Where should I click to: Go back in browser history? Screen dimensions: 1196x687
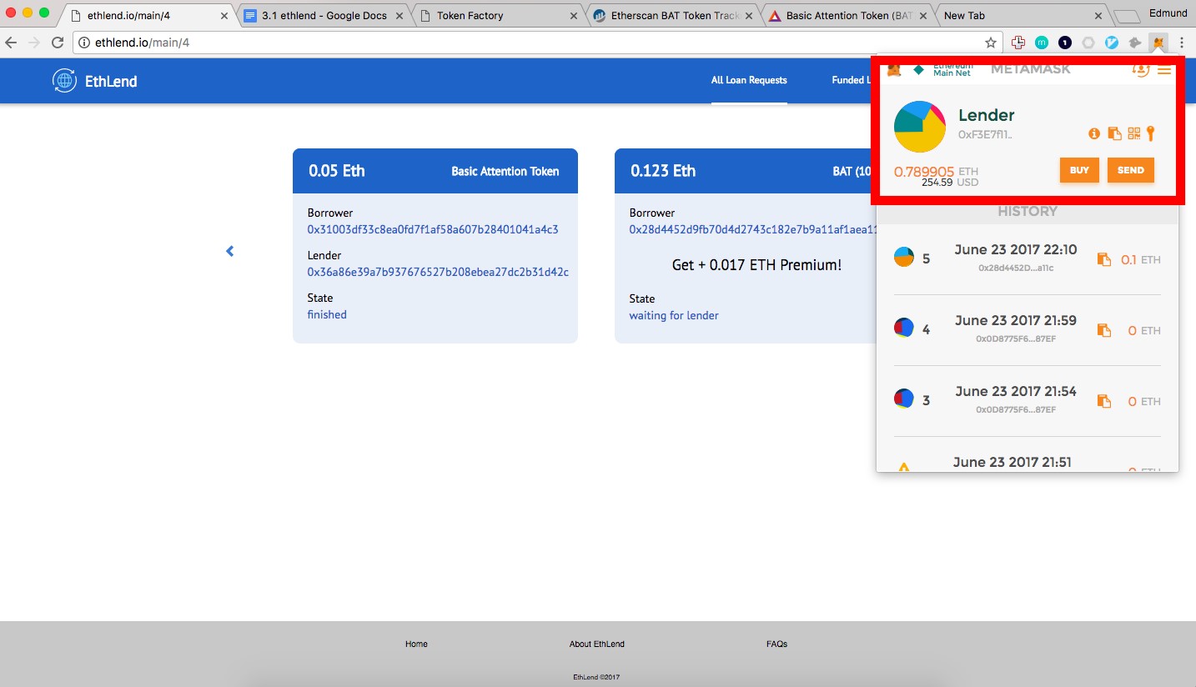click(12, 43)
